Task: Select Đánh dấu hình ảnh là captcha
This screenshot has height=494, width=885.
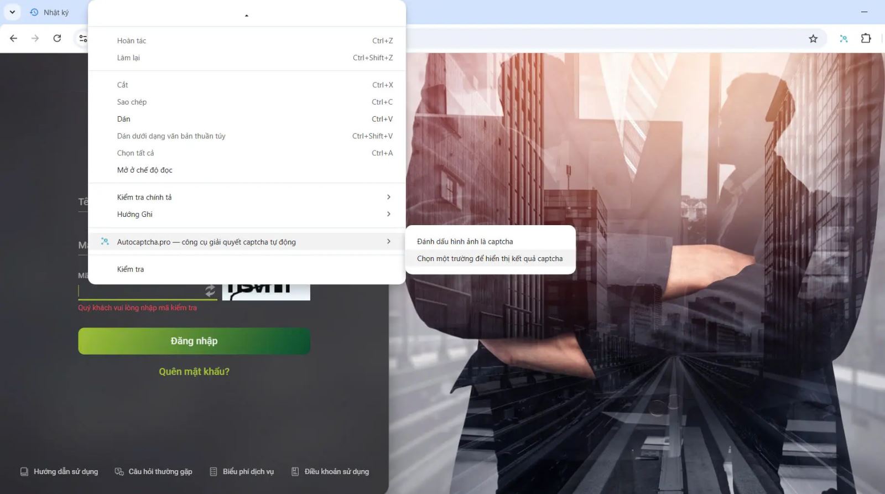Action: tap(465, 241)
